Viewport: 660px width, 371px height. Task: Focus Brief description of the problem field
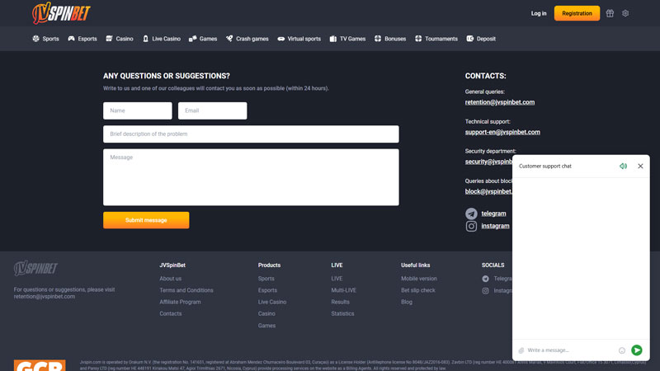pos(251,134)
